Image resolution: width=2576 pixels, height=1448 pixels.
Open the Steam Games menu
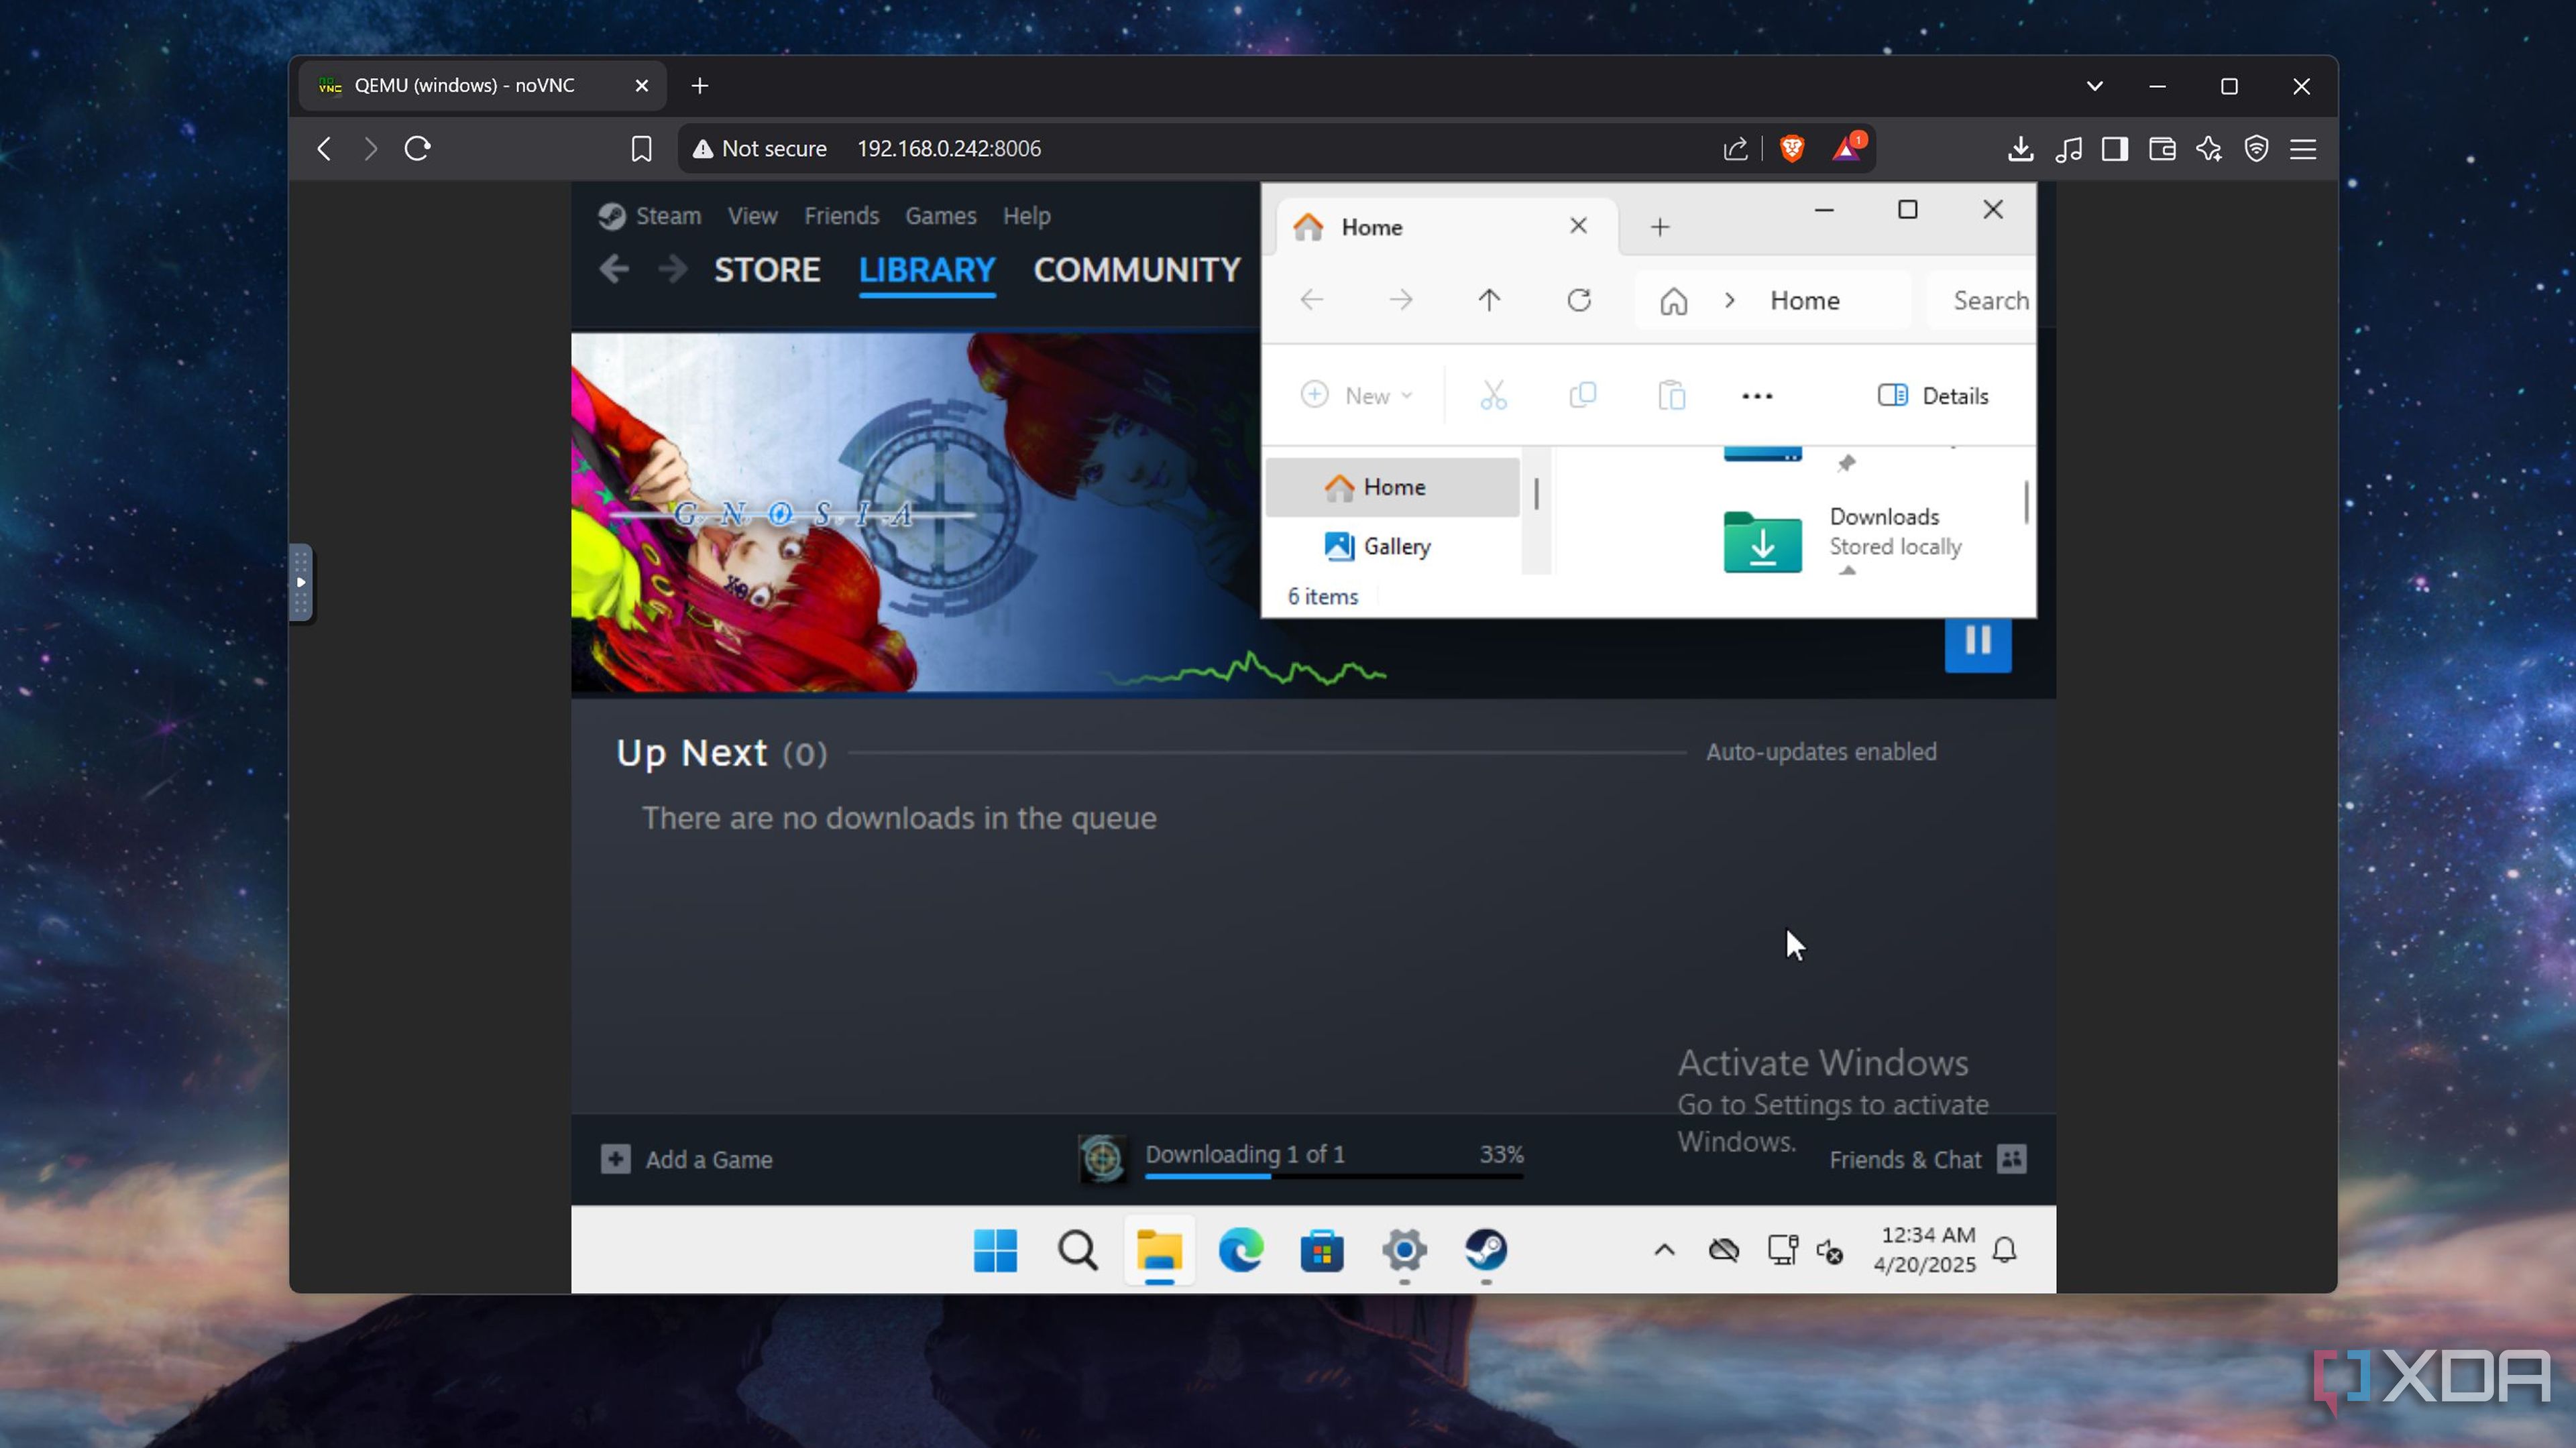tap(940, 216)
